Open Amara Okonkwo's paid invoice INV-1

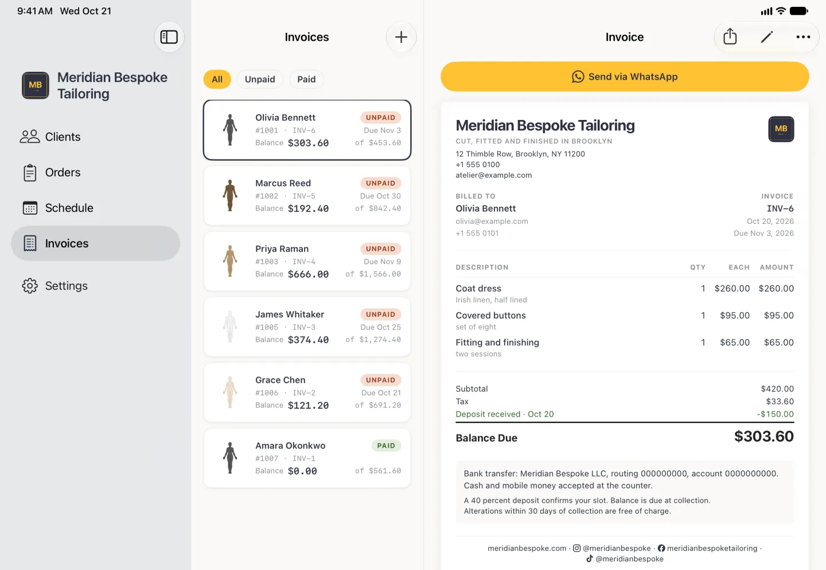[x=307, y=458]
